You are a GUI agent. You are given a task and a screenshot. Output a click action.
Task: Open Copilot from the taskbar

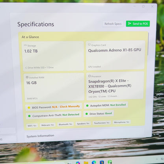point(78,163)
